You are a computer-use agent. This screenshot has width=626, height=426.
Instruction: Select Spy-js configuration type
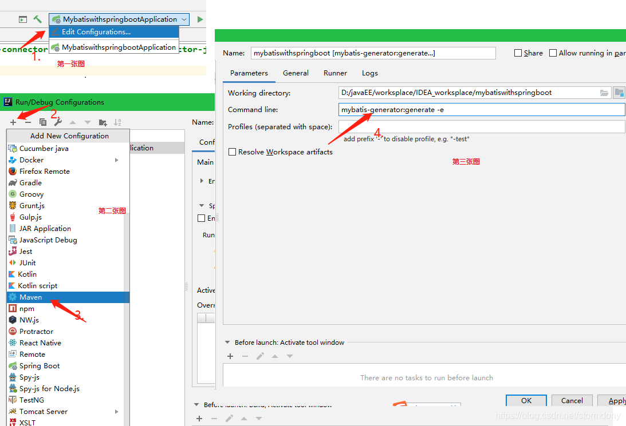[65, 377]
